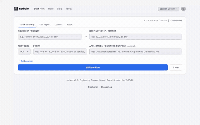
Task: Open the Blog page
Action: [59, 9]
